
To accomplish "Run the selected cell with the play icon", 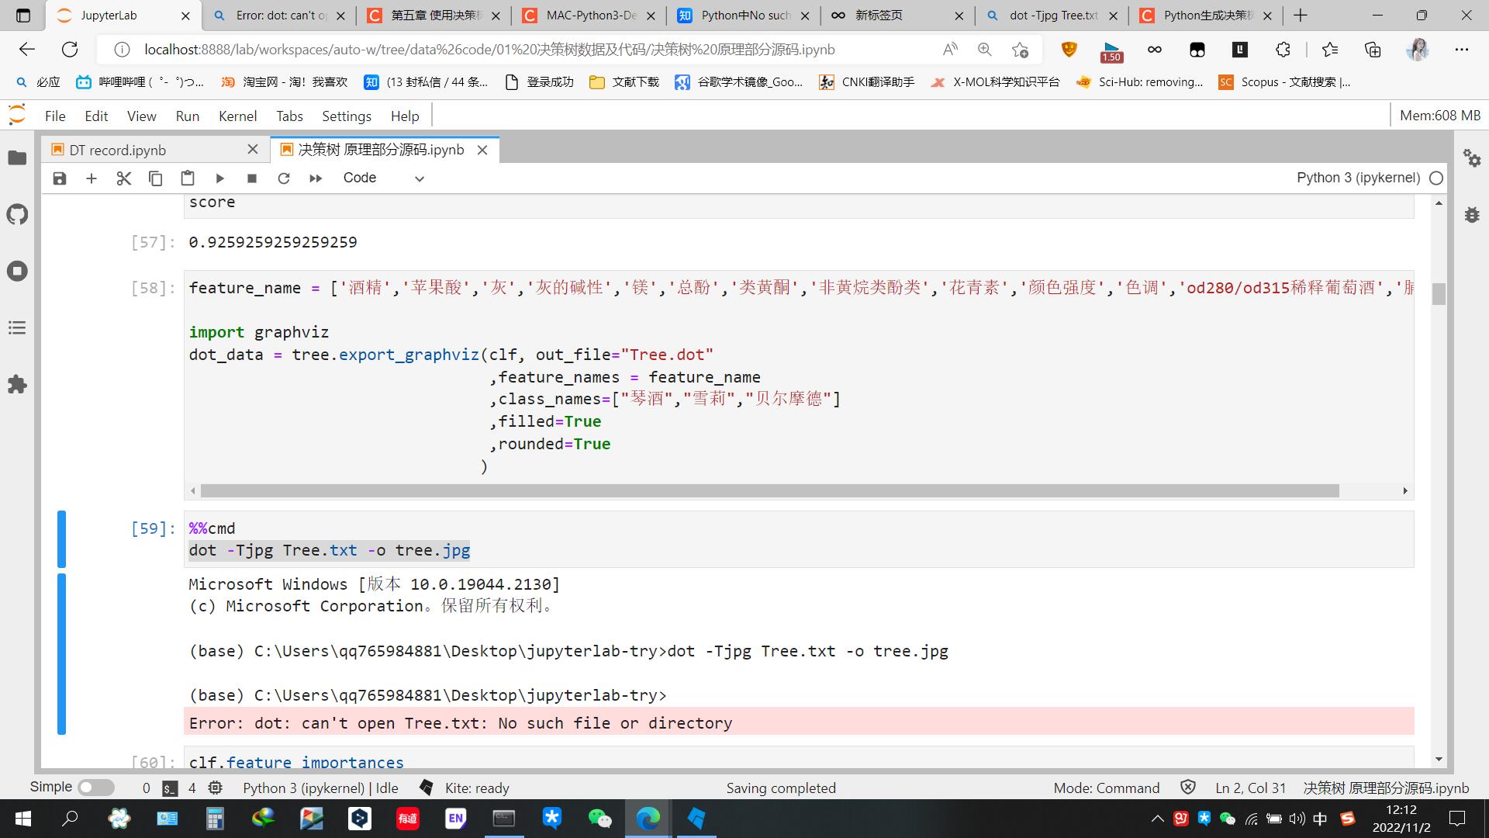I will (x=219, y=178).
